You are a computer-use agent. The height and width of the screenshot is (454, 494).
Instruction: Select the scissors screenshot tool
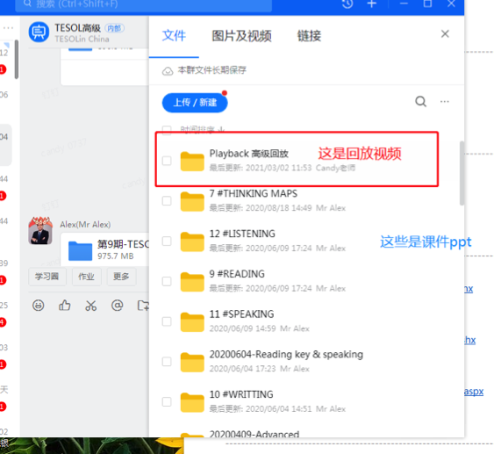click(x=90, y=306)
